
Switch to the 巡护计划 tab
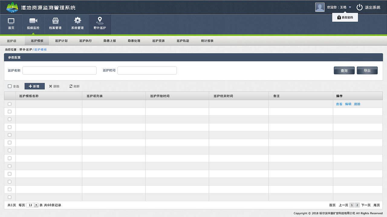[x=61, y=41]
